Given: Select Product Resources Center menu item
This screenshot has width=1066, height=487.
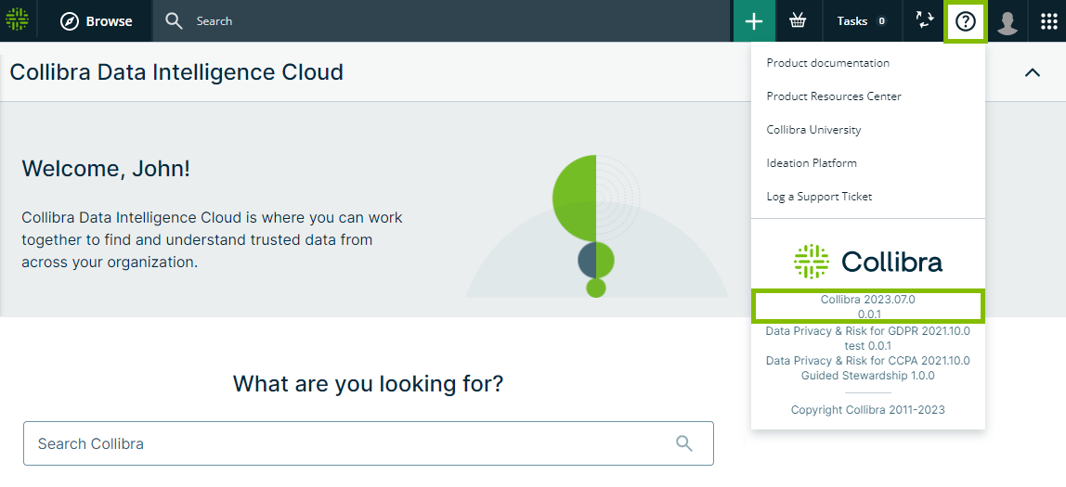Looking at the screenshot, I should [x=834, y=96].
